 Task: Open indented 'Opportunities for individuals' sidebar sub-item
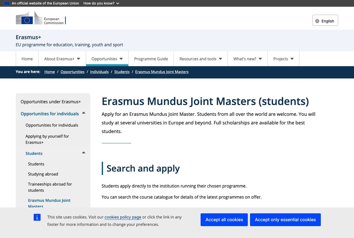click(52, 125)
